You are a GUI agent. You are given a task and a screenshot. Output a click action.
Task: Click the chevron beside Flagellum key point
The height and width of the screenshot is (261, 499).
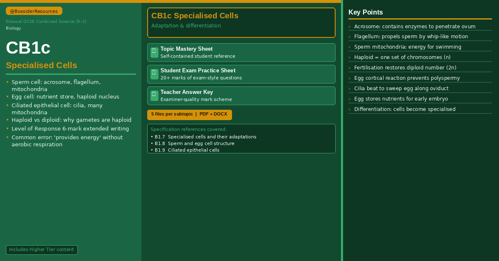click(349, 37)
